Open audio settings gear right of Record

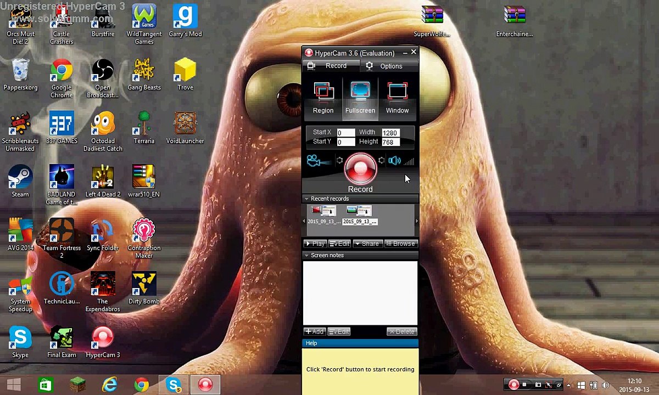click(381, 160)
